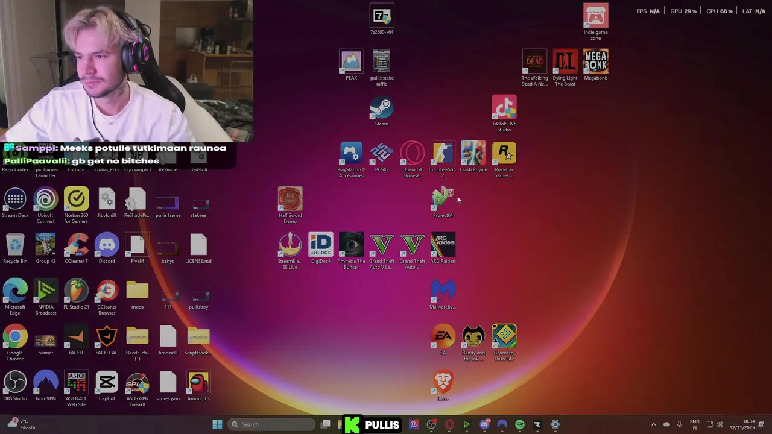This screenshot has height=434, width=772.
Task: Open the Brave browser desktop icon
Action: click(x=443, y=386)
